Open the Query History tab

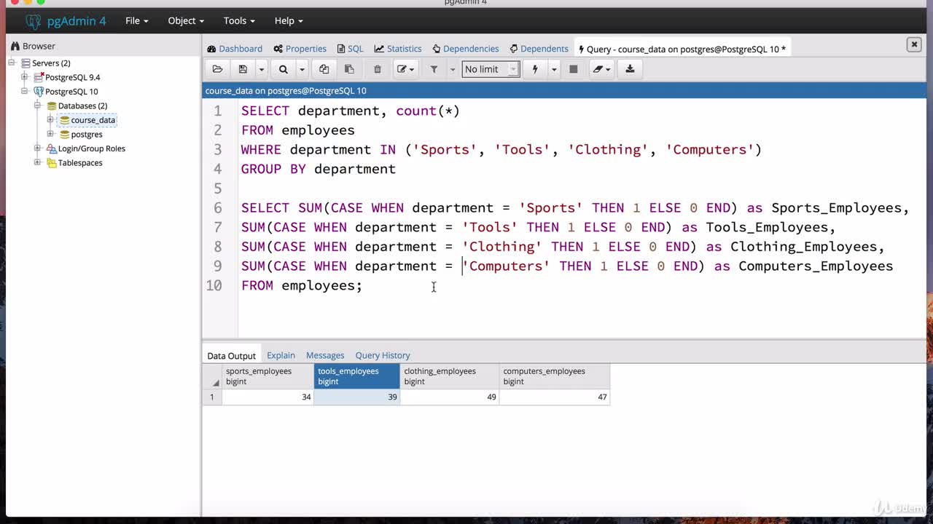click(x=383, y=355)
